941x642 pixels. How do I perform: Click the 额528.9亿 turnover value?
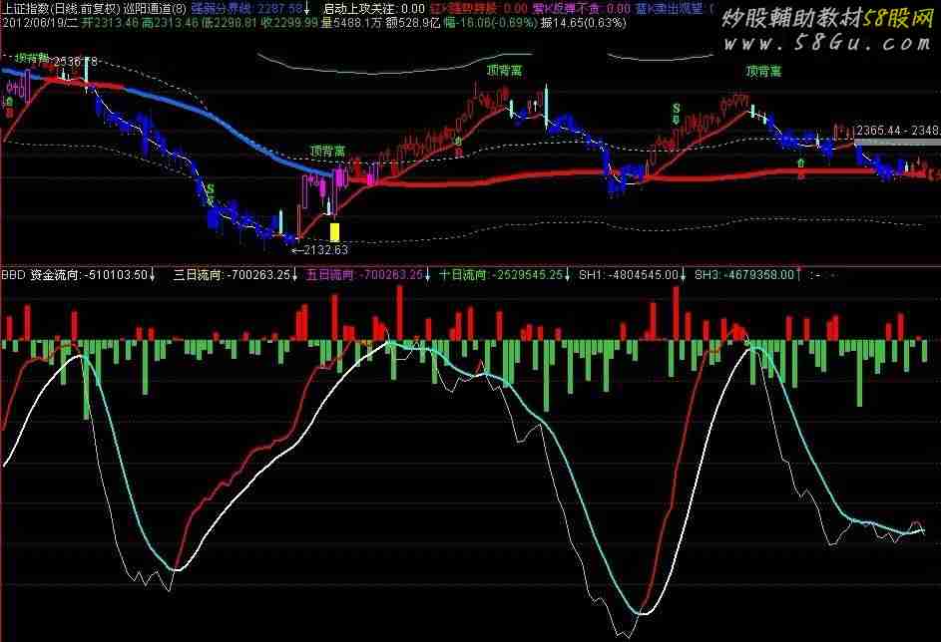click(x=413, y=23)
